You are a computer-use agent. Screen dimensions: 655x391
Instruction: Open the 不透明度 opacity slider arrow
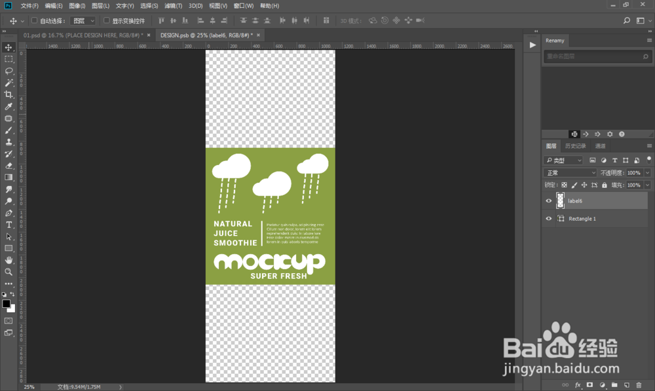[648, 172]
